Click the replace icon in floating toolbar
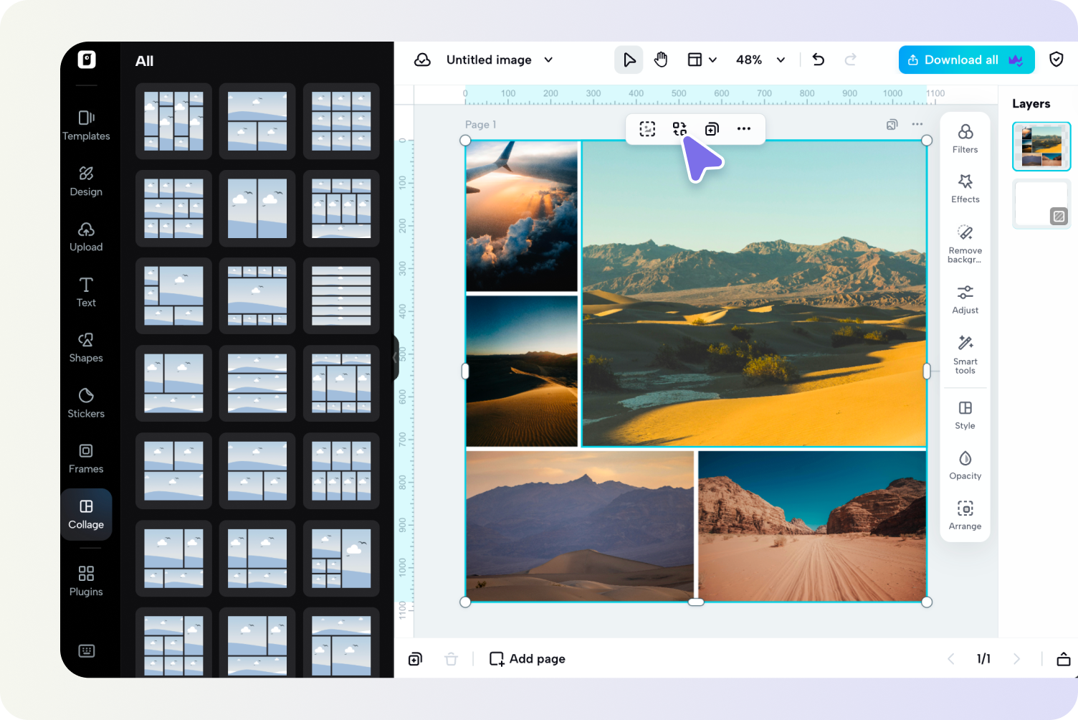1078x720 pixels. [679, 129]
